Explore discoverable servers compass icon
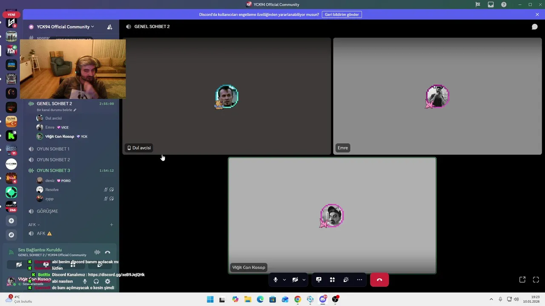Viewport: 545px width, 306px height. pos(11,235)
